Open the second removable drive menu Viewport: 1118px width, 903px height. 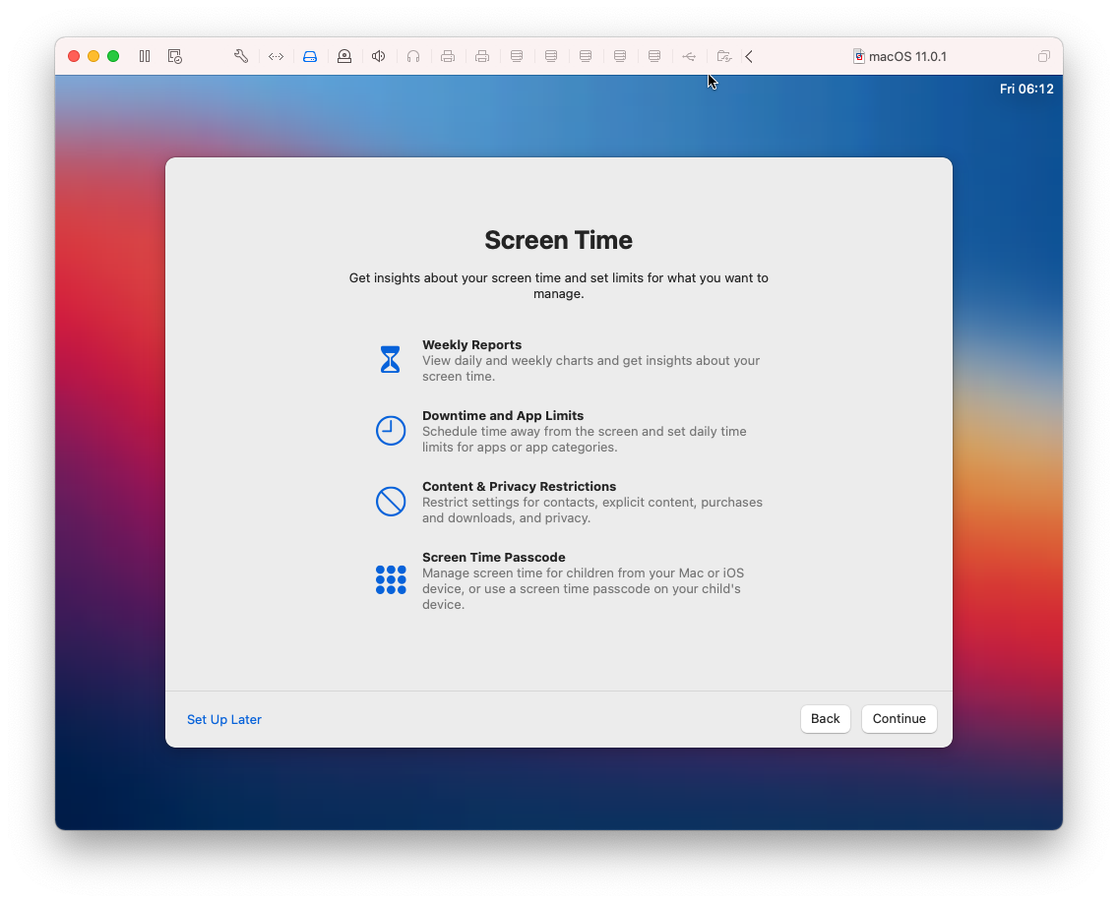point(551,56)
